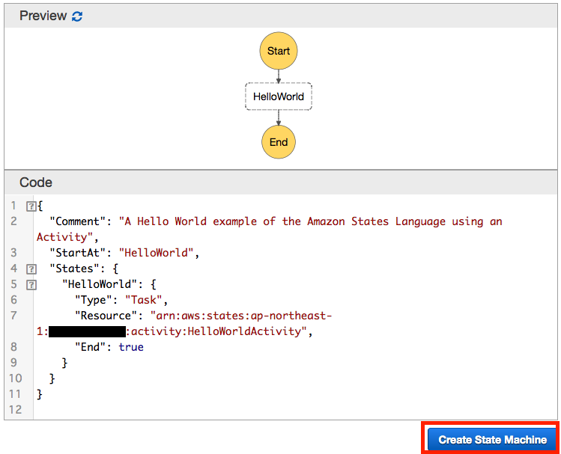Click the "Task" value on line 6
561x454 pixels.
coord(144,300)
